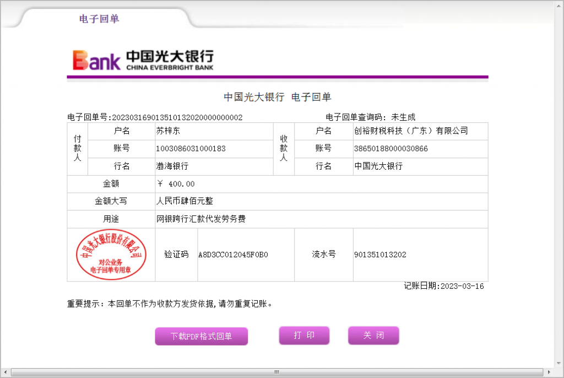Select payer account 1003086031000183

point(191,149)
